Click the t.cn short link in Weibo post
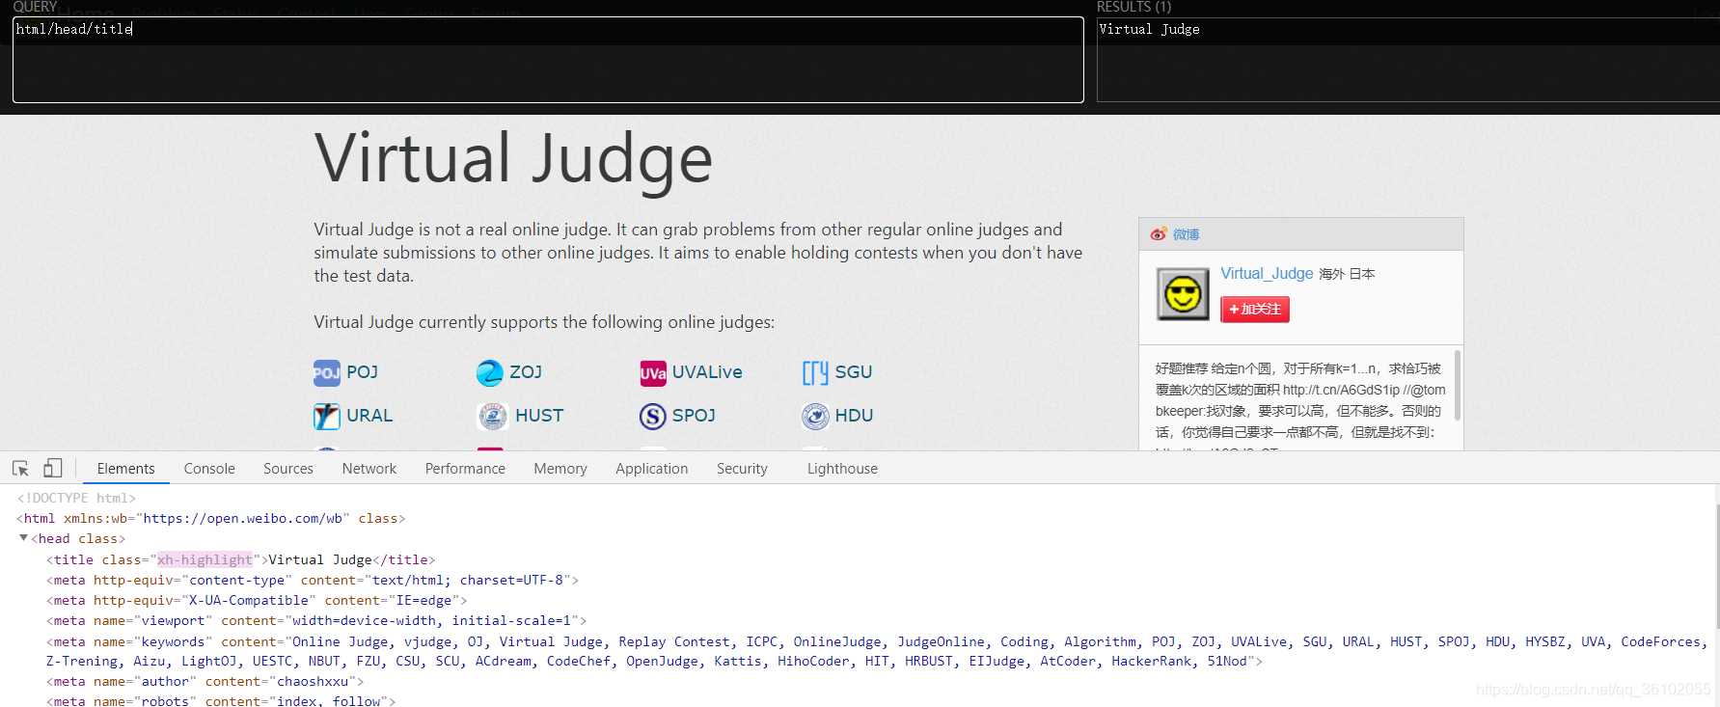The height and width of the screenshot is (707, 1720). 1341,390
